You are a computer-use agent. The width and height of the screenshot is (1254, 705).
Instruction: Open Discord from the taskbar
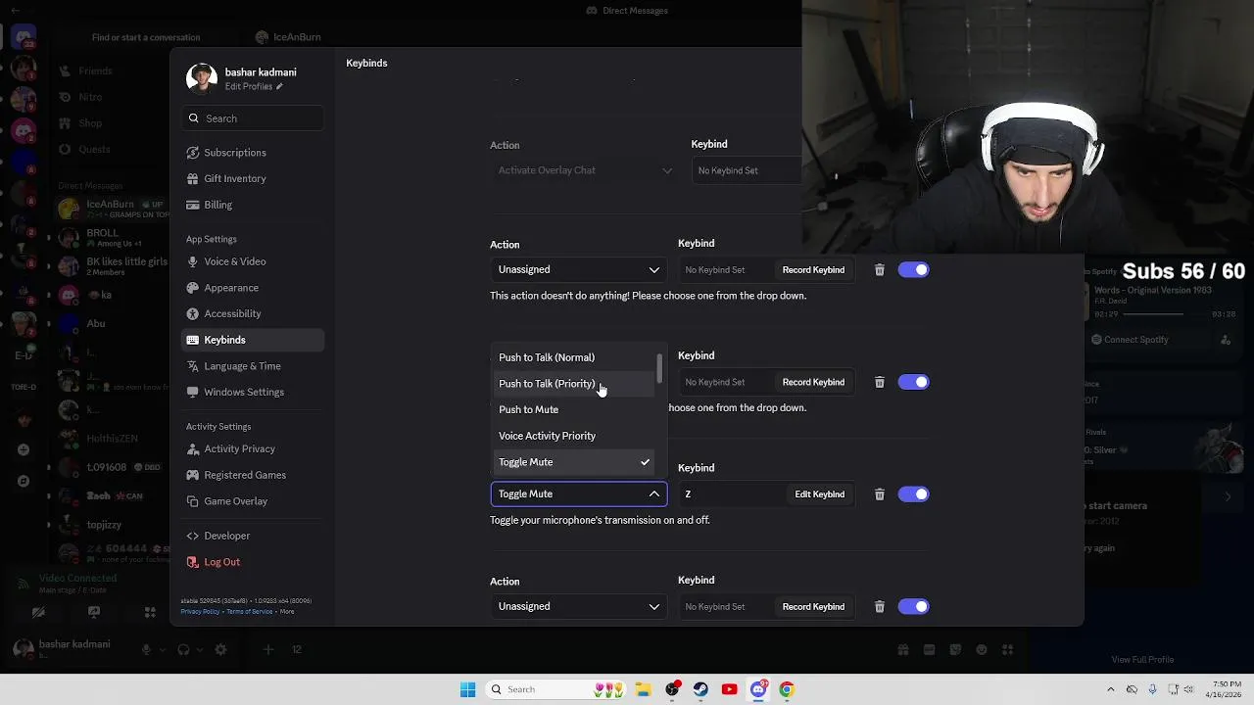757,689
